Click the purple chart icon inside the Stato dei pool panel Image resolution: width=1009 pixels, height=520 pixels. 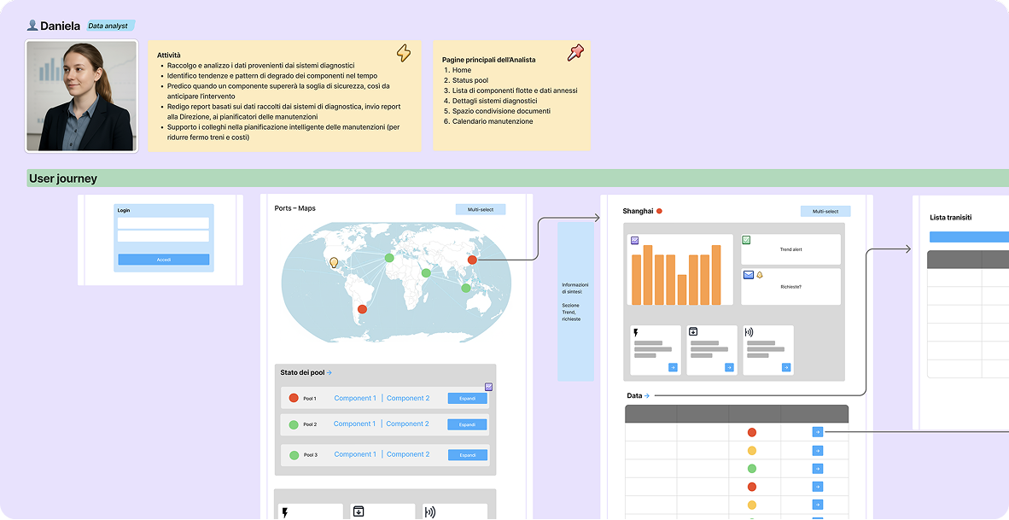click(489, 387)
